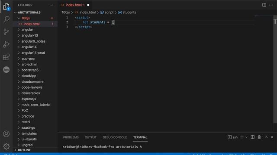Expand the expressjs folder
Viewport: 277px width, 155px height.
[29, 99]
